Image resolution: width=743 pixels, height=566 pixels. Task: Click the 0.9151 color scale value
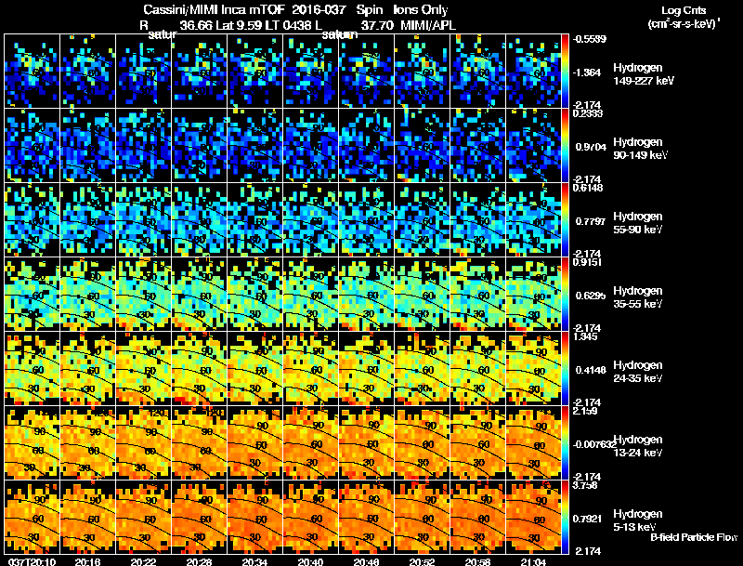pyautogui.click(x=588, y=262)
